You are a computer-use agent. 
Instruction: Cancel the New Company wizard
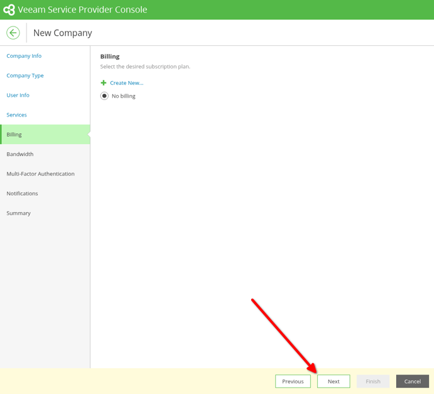pyautogui.click(x=413, y=381)
